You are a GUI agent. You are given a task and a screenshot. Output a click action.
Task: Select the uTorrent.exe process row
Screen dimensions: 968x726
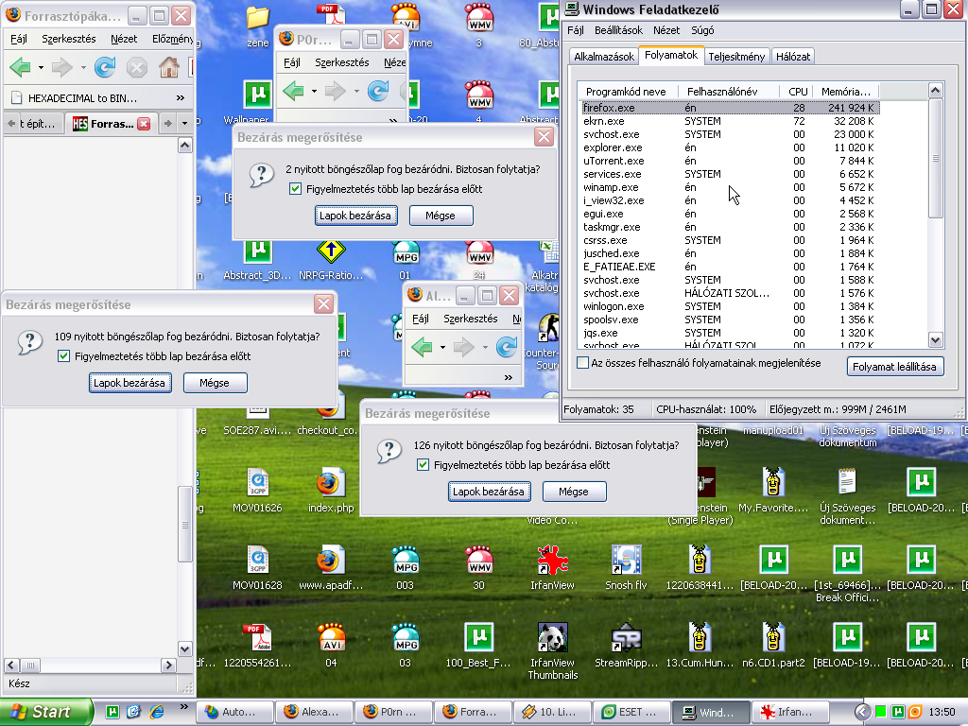[x=730, y=161]
